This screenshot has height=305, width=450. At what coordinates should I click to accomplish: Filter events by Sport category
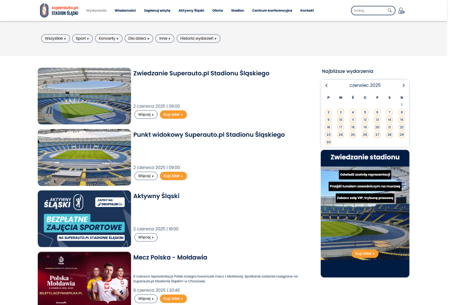pyautogui.click(x=82, y=39)
